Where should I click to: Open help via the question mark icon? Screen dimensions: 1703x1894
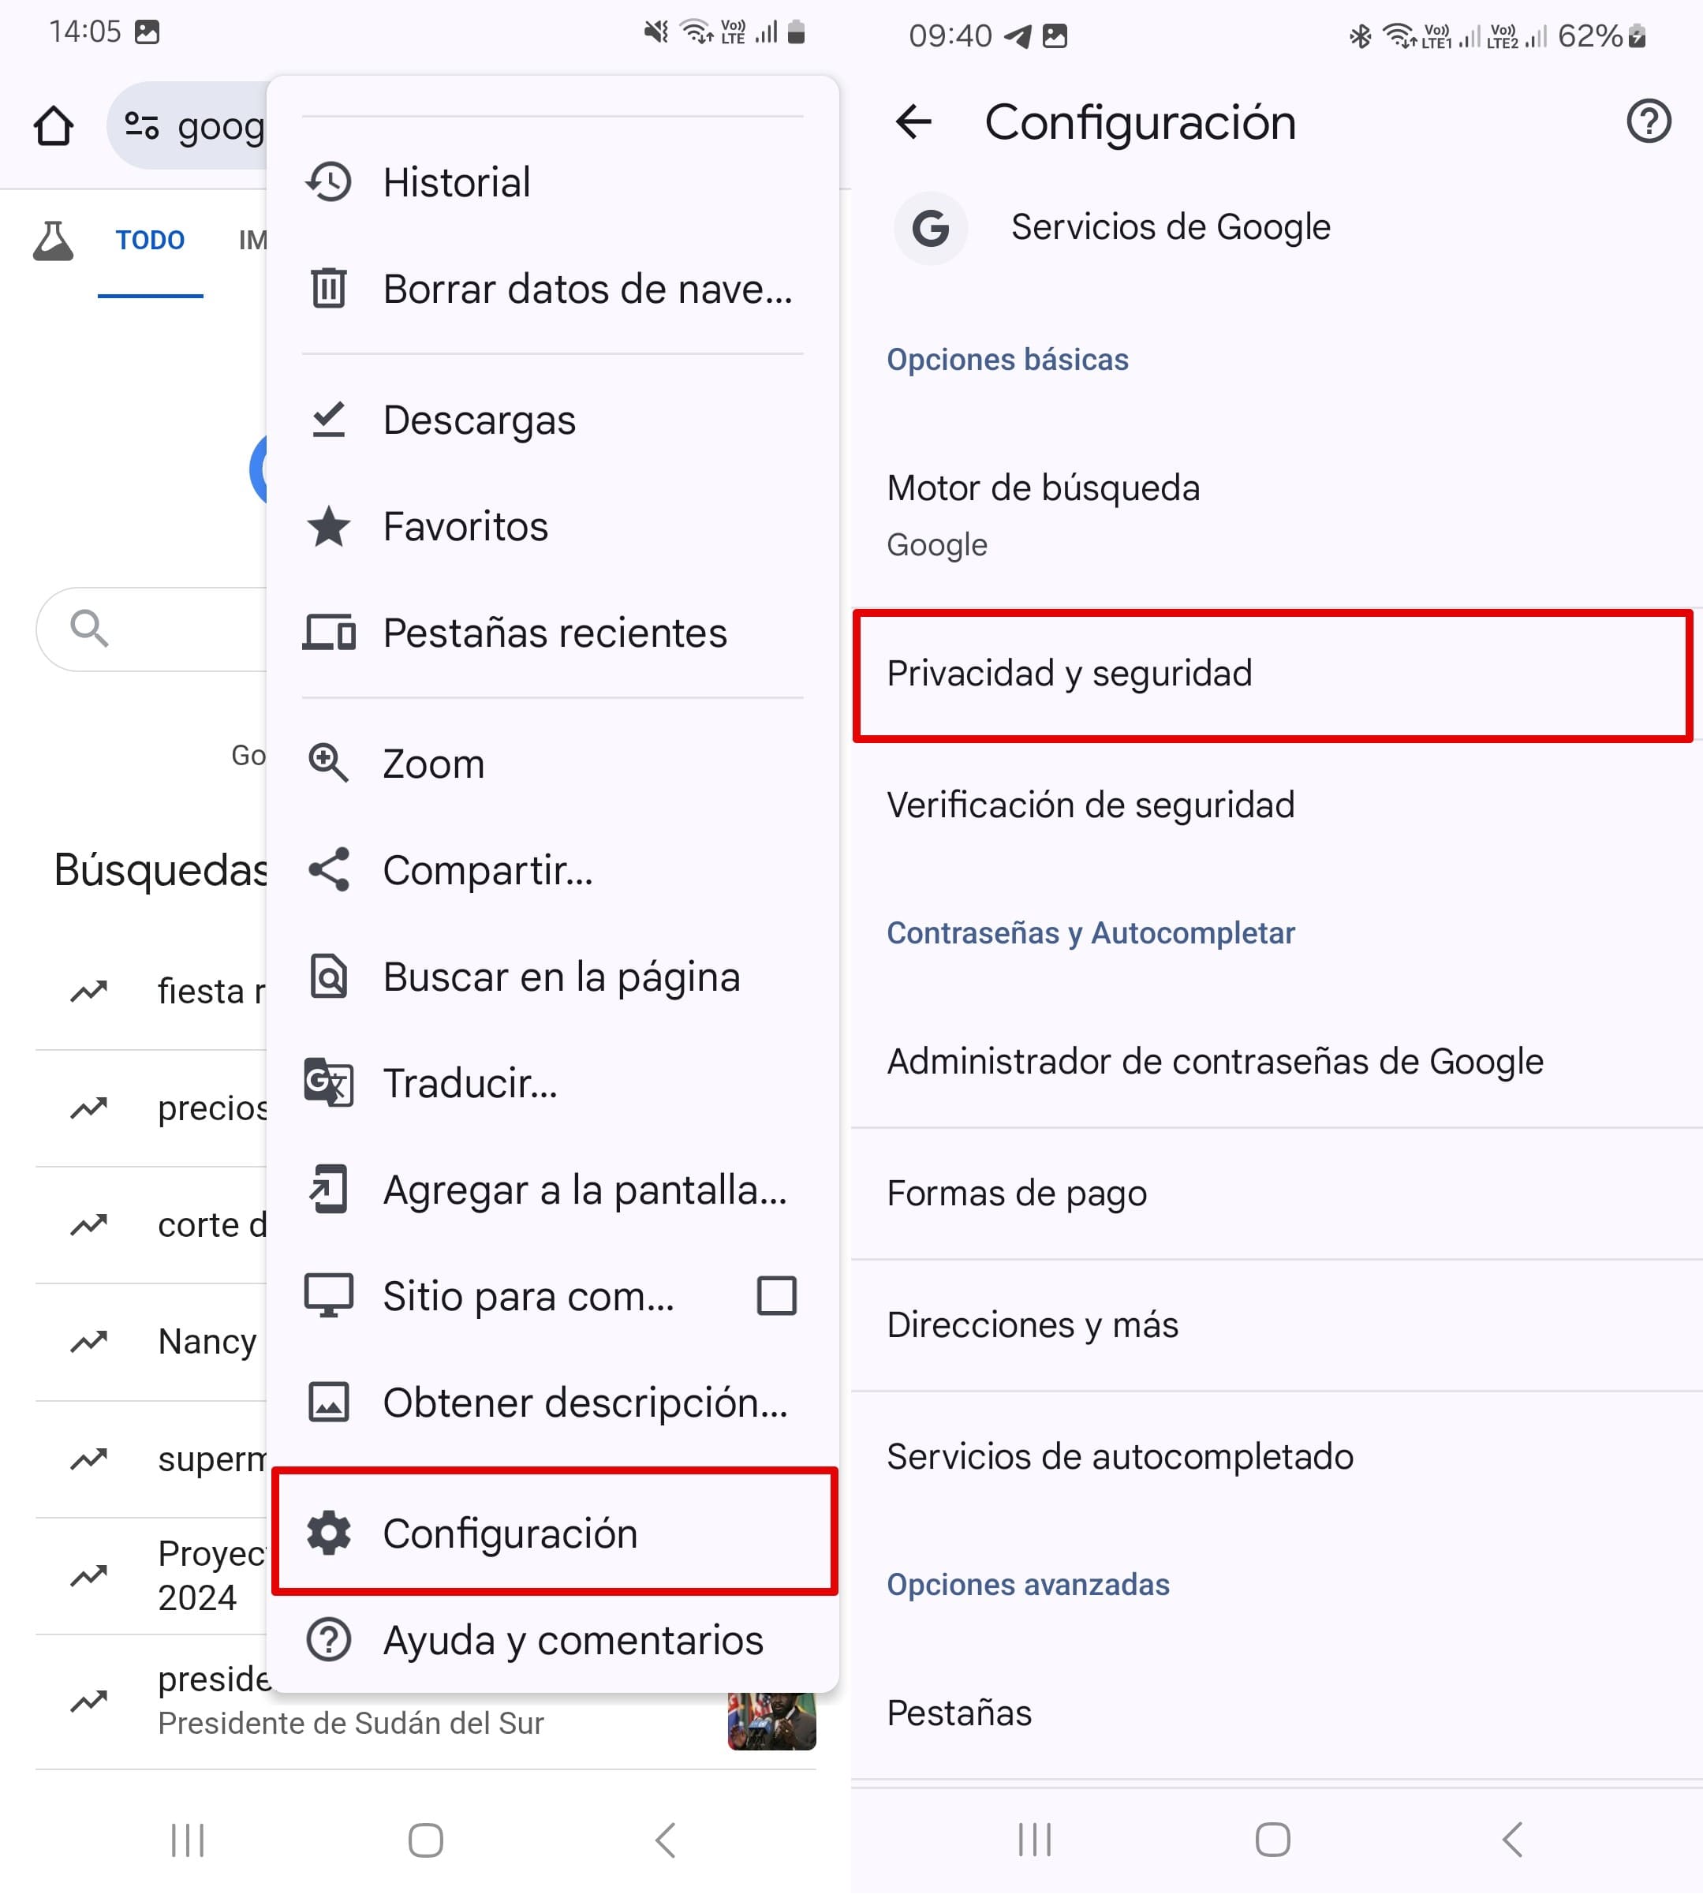[x=1649, y=121]
